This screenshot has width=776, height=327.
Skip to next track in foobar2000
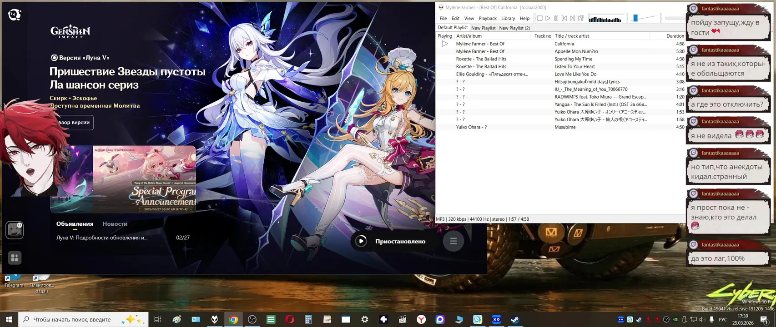click(x=572, y=18)
